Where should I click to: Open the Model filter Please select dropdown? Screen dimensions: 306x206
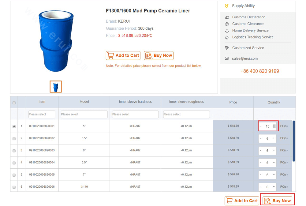(84, 114)
